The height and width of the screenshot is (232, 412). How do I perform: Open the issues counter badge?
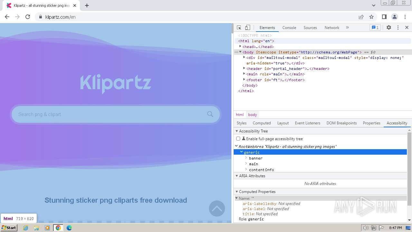[x=375, y=28]
